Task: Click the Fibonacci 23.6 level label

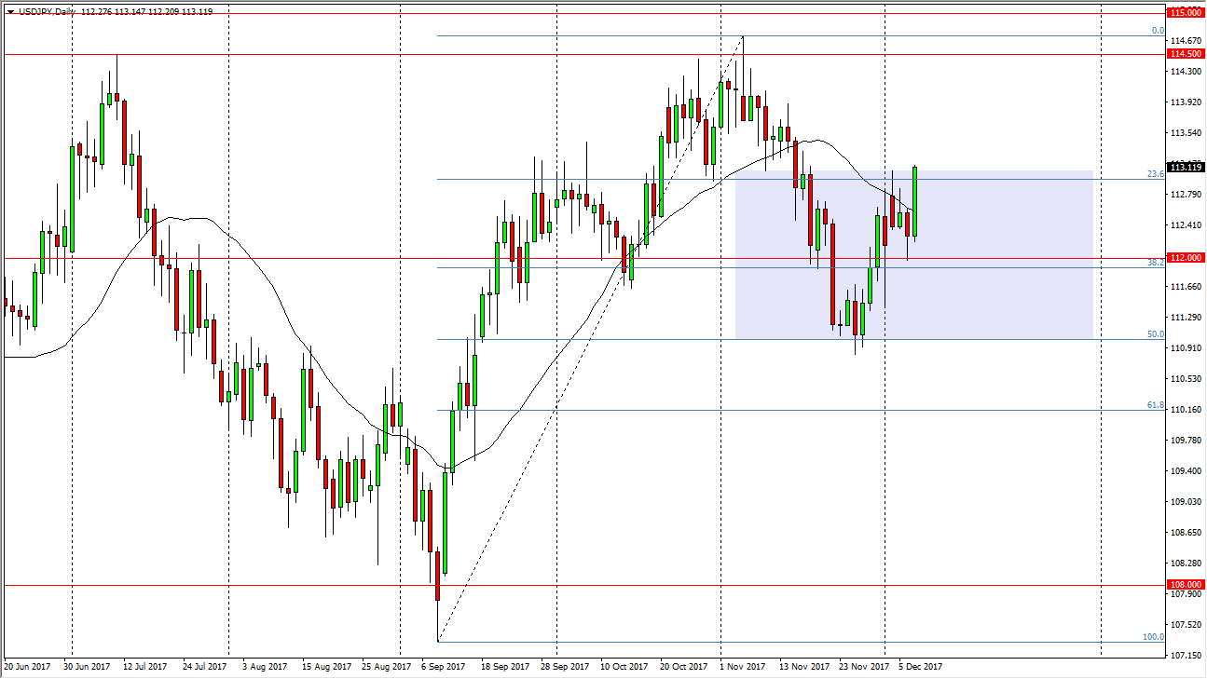Action: coord(1156,174)
